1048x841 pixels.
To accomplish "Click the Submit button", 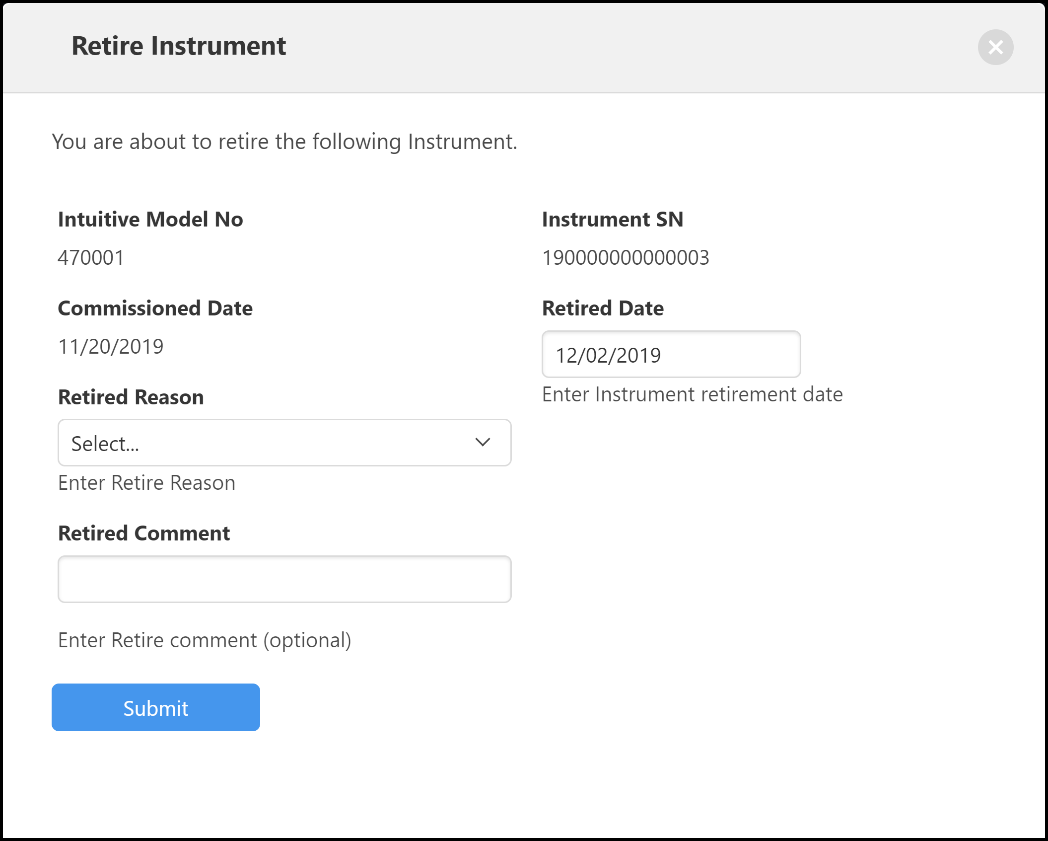I will coord(155,707).
